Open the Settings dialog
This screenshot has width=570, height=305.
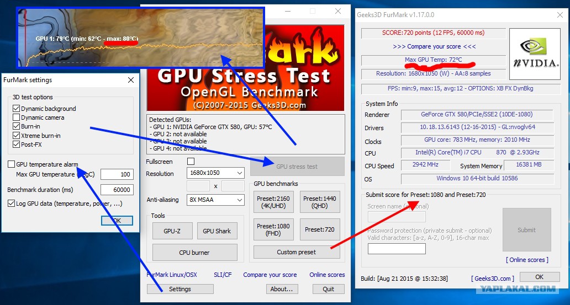pyautogui.click(x=180, y=289)
